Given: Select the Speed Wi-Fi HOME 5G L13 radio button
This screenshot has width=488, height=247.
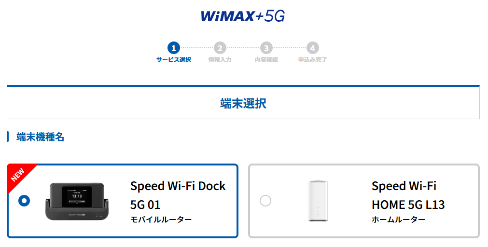Looking at the screenshot, I should (265, 201).
